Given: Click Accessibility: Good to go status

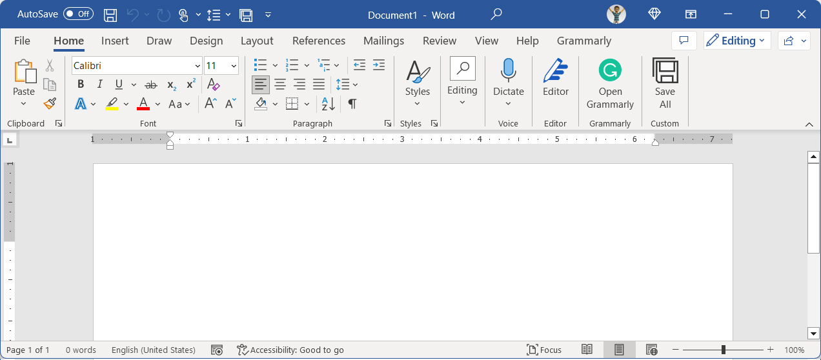Looking at the screenshot, I should [x=290, y=350].
